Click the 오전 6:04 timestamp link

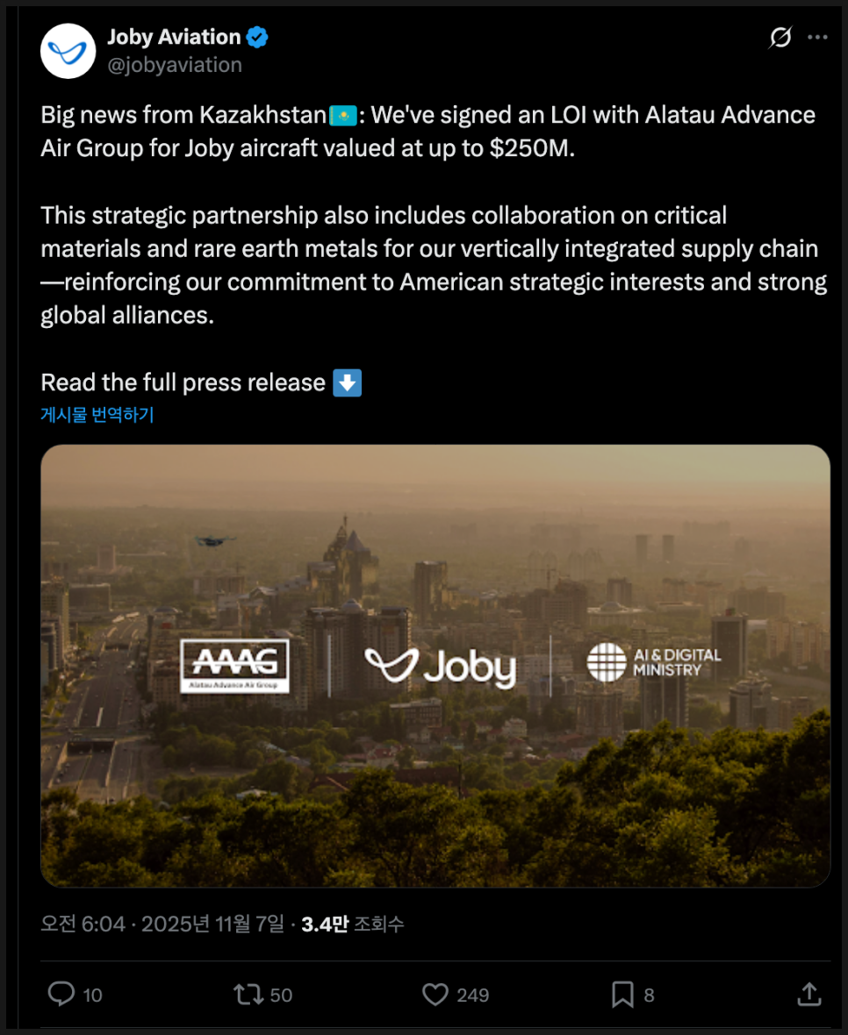pos(83,924)
